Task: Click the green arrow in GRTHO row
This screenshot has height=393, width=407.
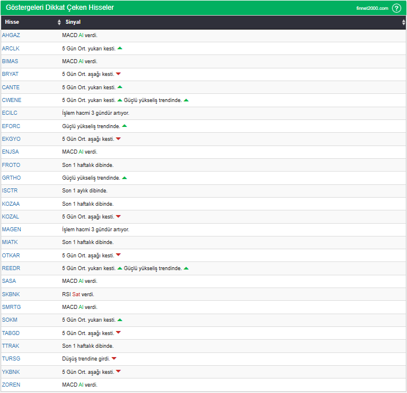Action: 124,178
